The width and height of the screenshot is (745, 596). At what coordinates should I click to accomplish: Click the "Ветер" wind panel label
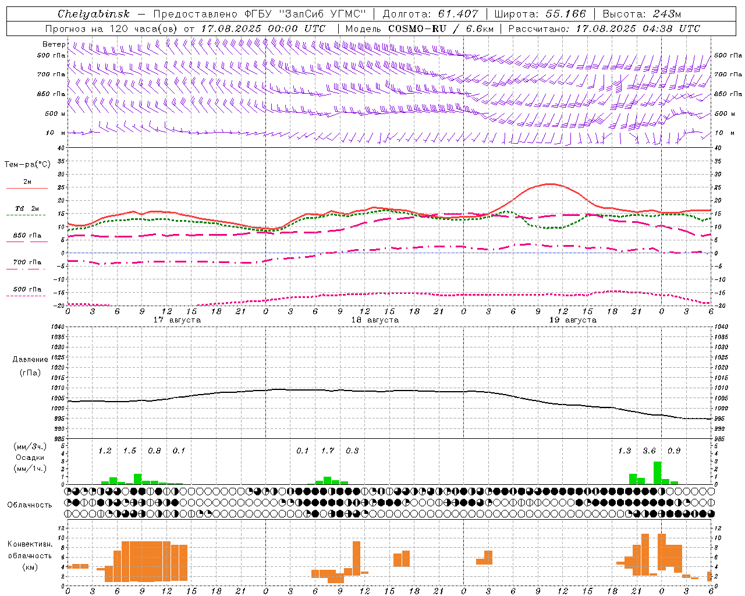(54, 44)
